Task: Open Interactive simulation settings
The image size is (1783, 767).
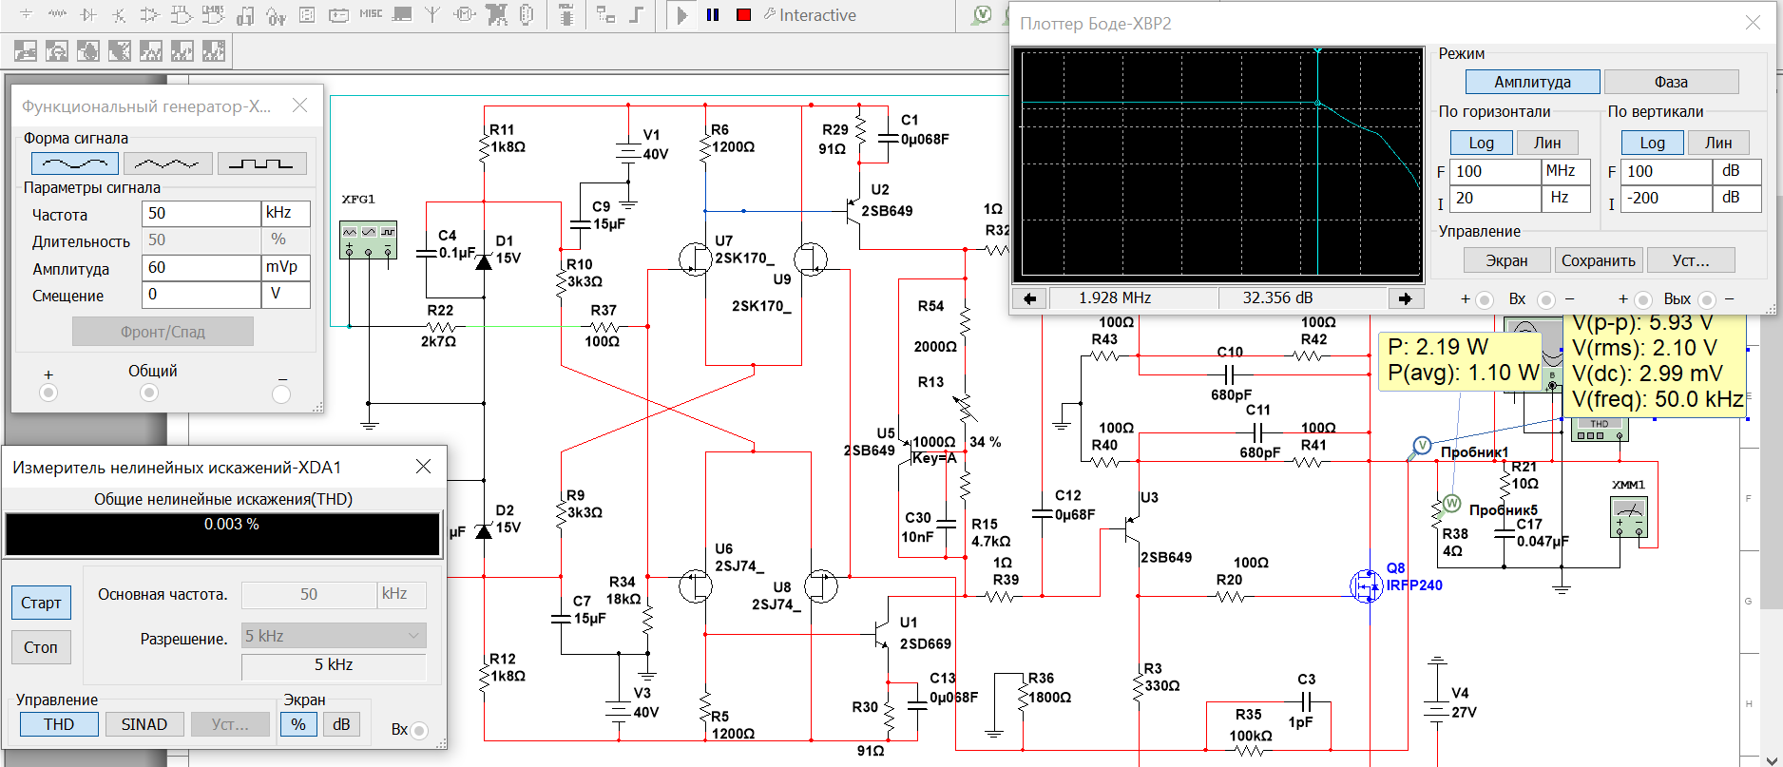Action: [810, 14]
